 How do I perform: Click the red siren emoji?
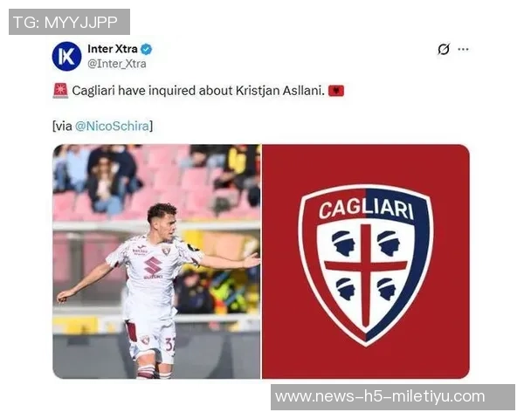(60, 91)
